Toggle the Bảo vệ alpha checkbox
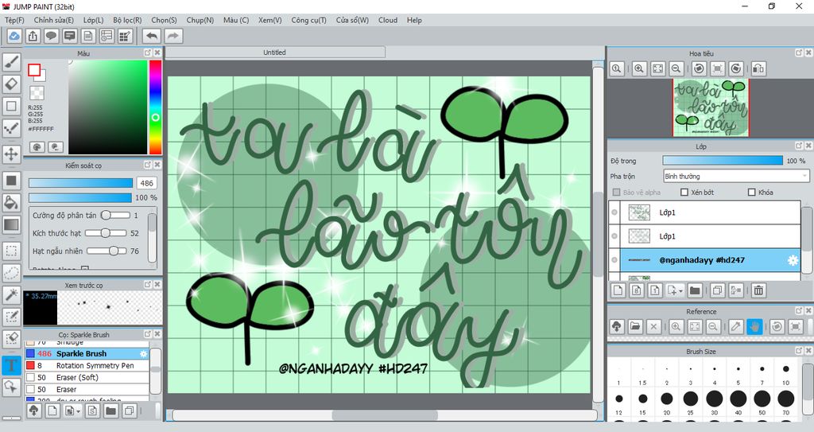814x432 pixels. (616, 193)
